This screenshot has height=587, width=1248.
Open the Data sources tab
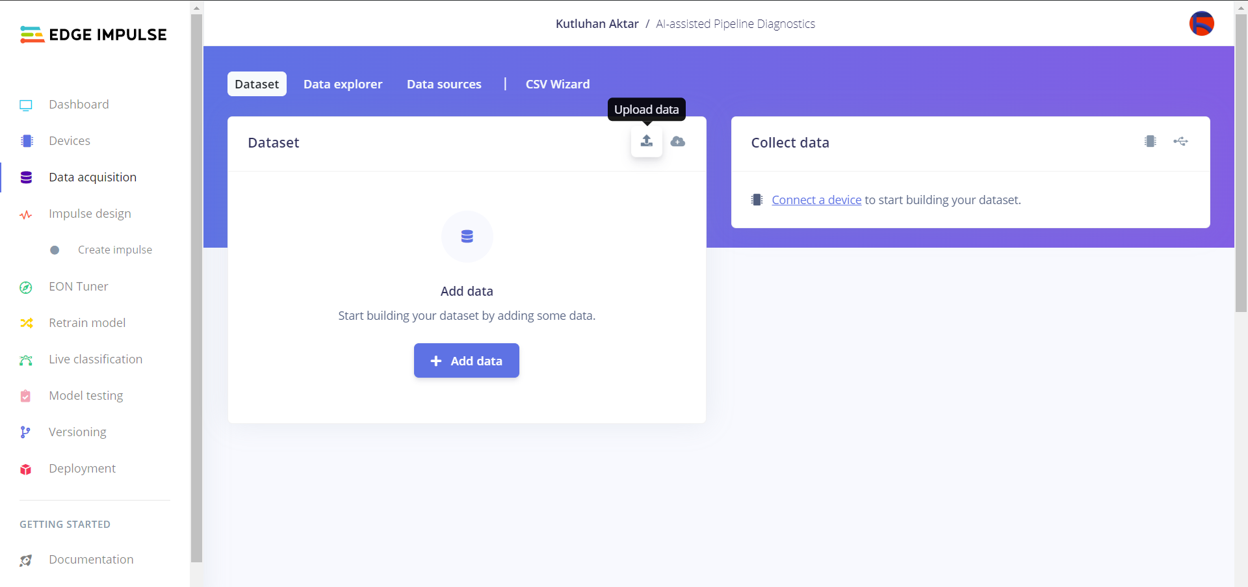pyautogui.click(x=445, y=84)
